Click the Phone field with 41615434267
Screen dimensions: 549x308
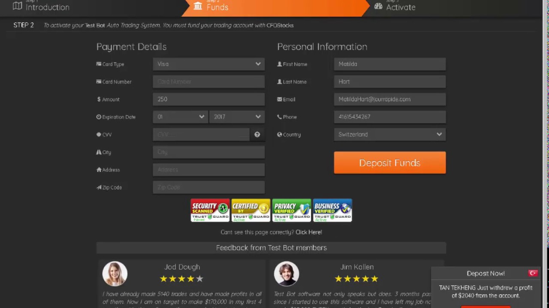click(x=390, y=117)
